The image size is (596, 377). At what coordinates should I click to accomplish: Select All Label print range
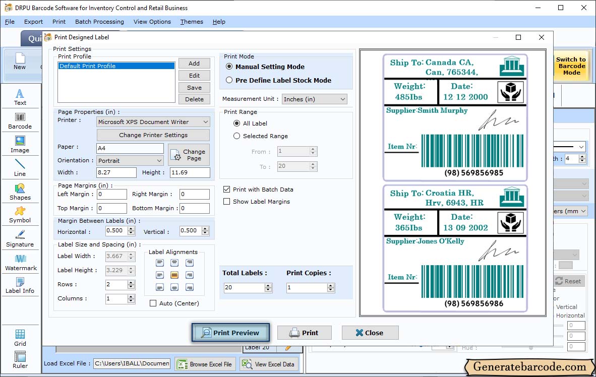click(237, 123)
